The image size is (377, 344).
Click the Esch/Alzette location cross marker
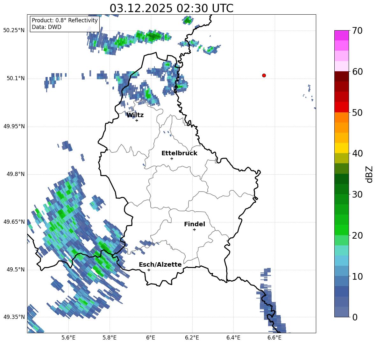pos(149,270)
